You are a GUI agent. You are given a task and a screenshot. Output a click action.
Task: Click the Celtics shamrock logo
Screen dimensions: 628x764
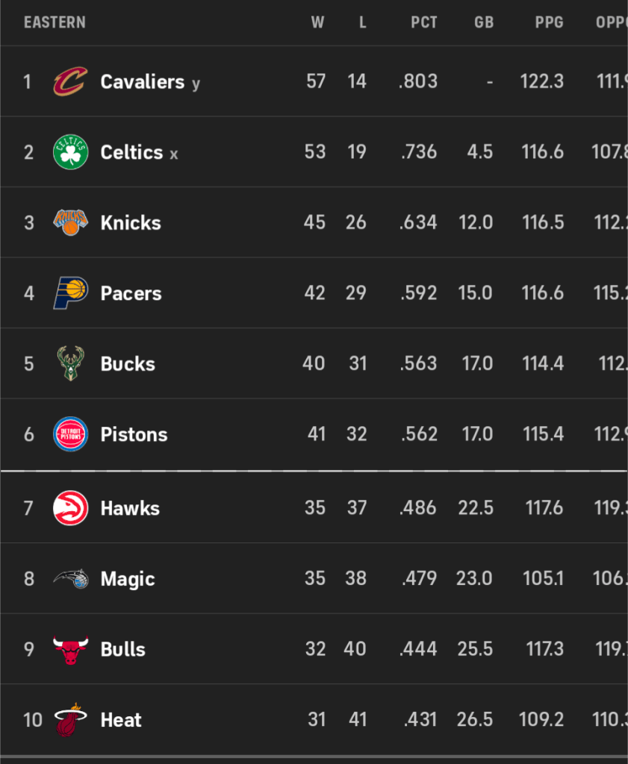(x=70, y=152)
